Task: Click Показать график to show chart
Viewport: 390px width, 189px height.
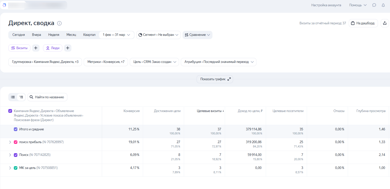Action: [x=215, y=79]
